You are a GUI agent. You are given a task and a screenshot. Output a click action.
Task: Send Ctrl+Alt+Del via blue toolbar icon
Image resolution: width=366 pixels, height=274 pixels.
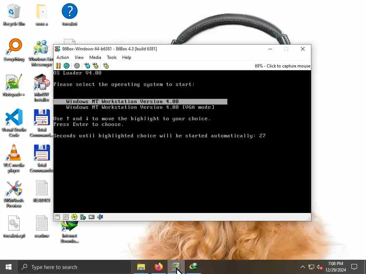tap(87, 66)
